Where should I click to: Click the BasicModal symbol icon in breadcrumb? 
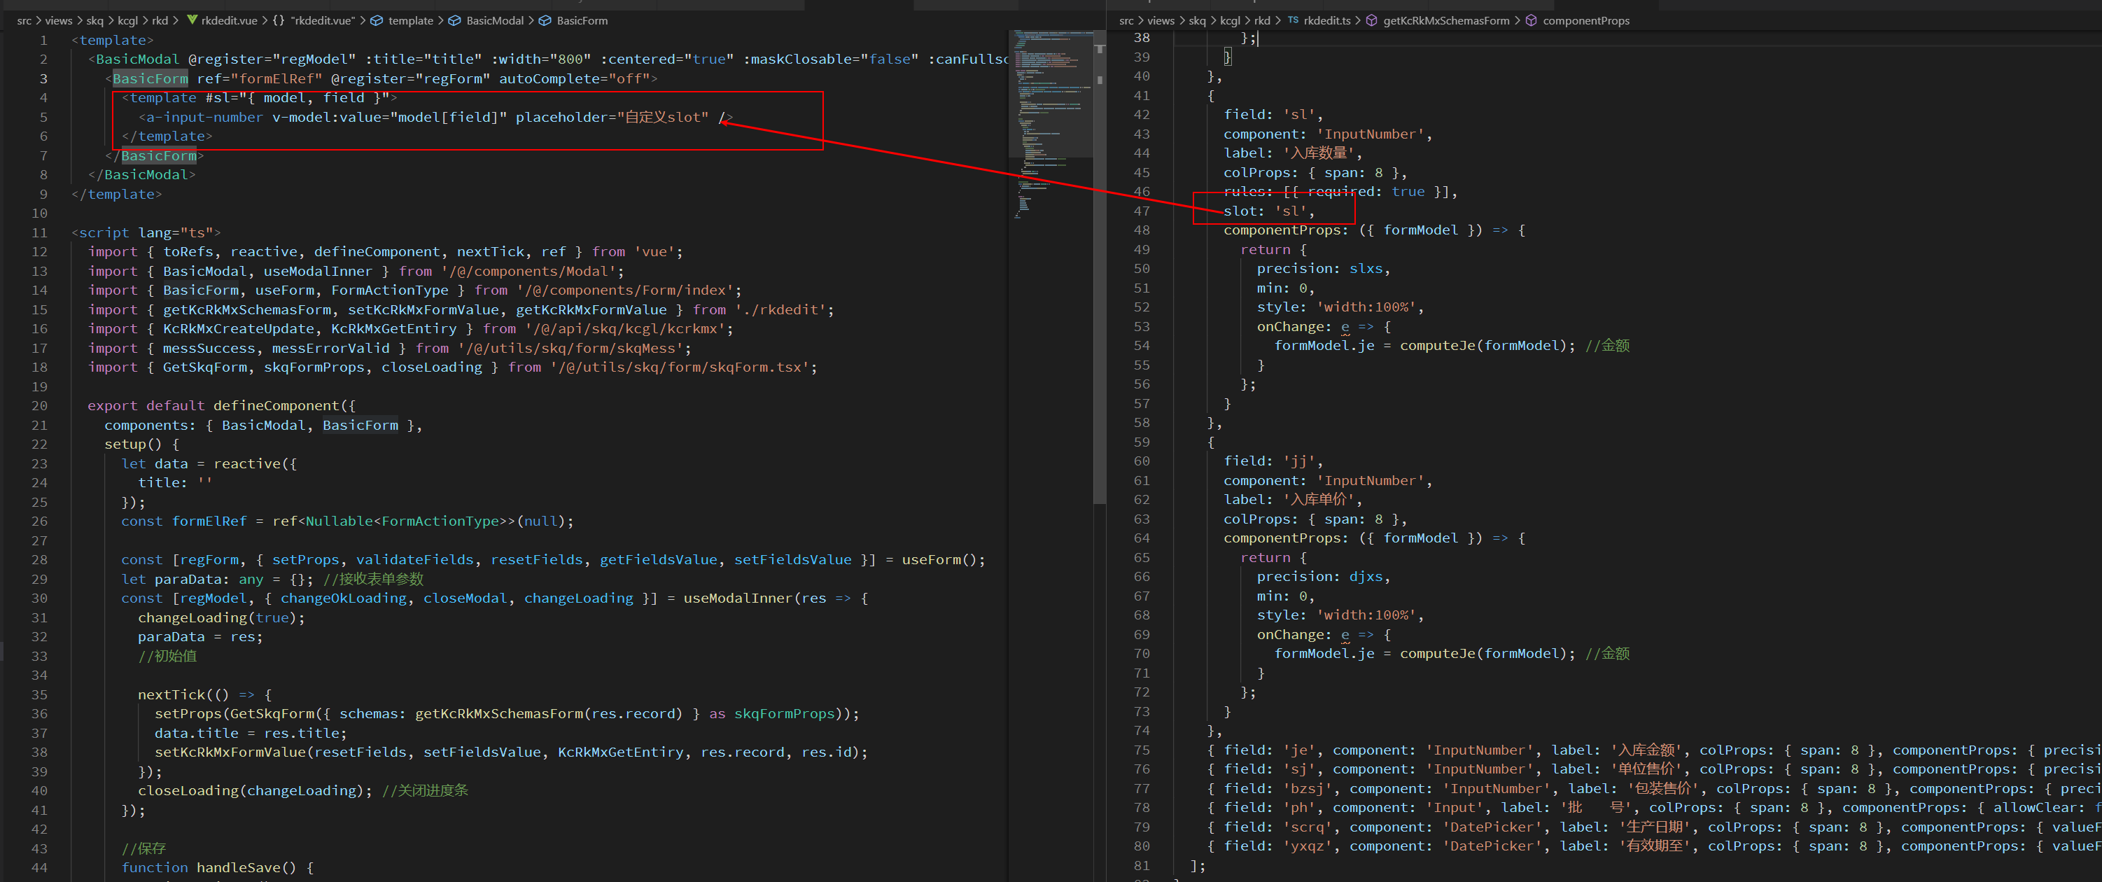(x=455, y=20)
